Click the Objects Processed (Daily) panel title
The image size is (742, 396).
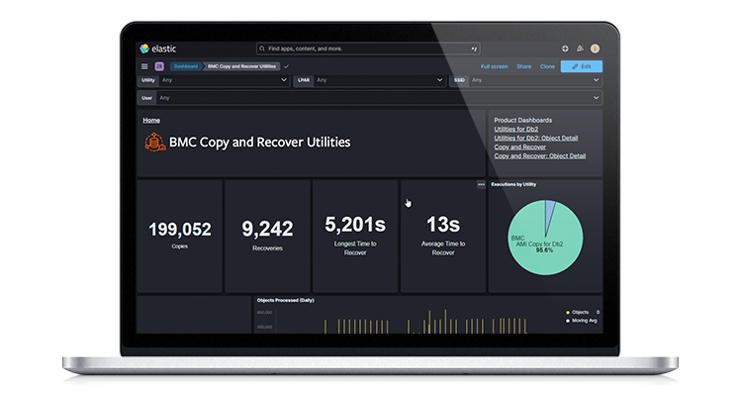coord(285,300)
